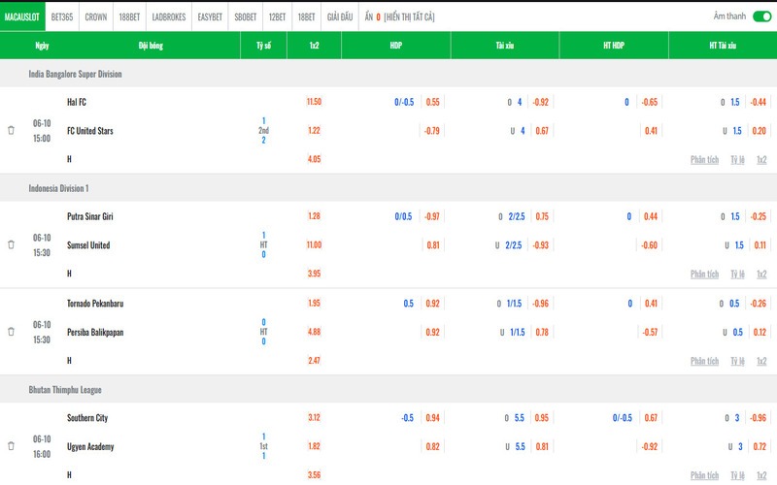Screen dimensions: 777x485
Task: Open the CROWN odds tab
Action: (96, 16)
